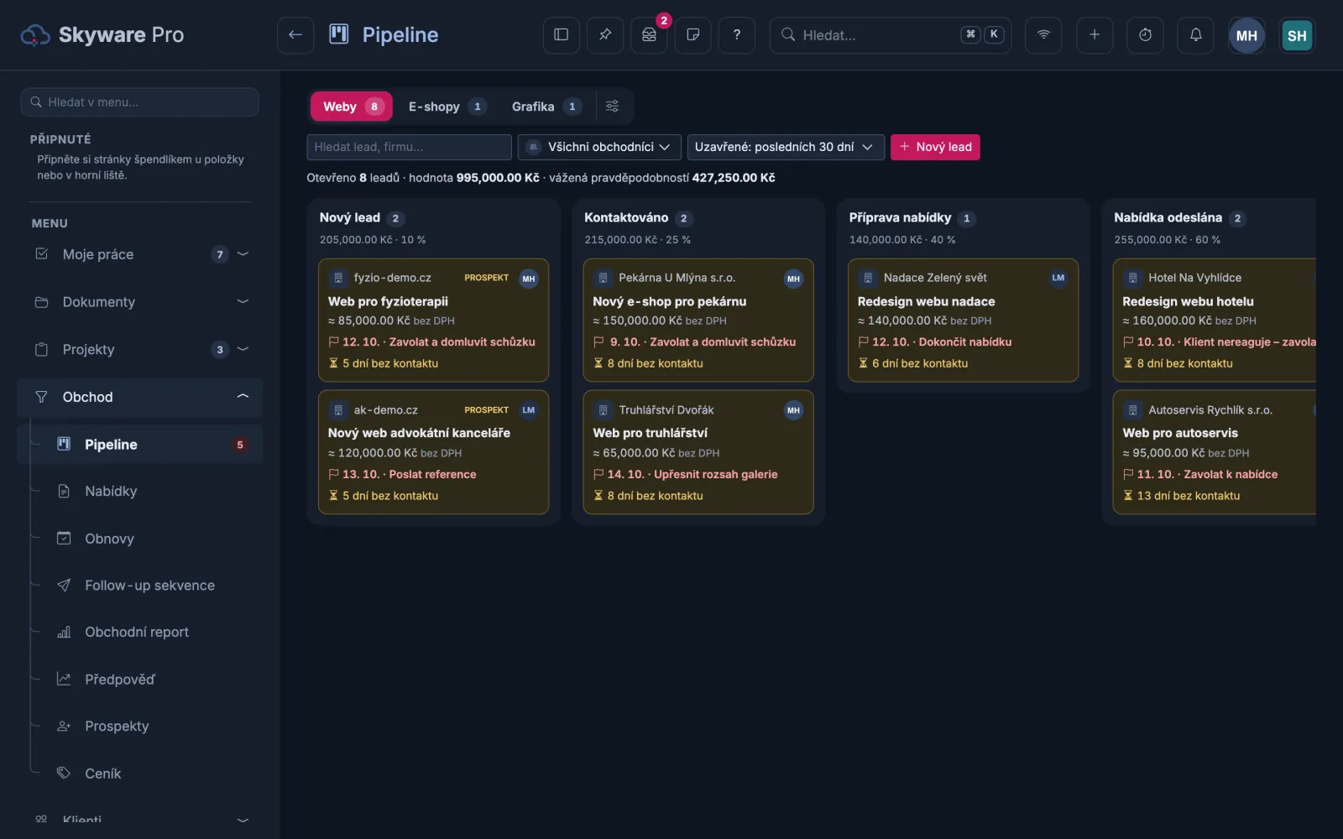Image resolution: width=1343 pixels, height=839 pixels.
Task: Click the LM owner badge on Nadace Zelený svět
Action: tap(1058, 278)
